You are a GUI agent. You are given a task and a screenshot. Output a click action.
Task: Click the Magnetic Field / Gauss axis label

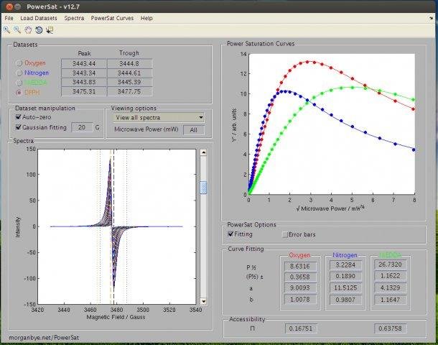(116, 317)
